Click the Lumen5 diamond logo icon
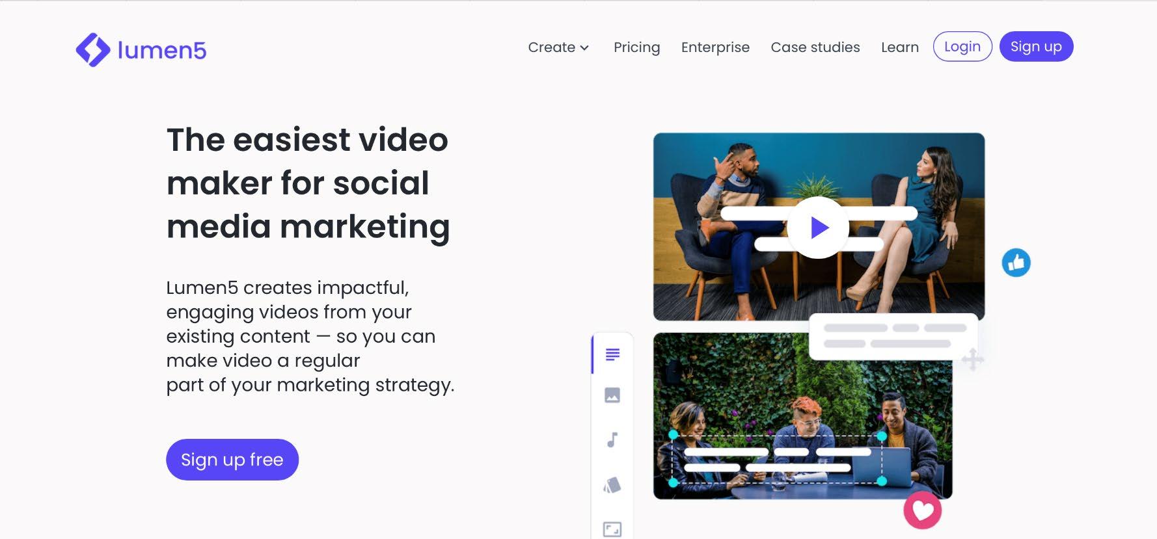 pyautogui.click(x=93, y=50)
